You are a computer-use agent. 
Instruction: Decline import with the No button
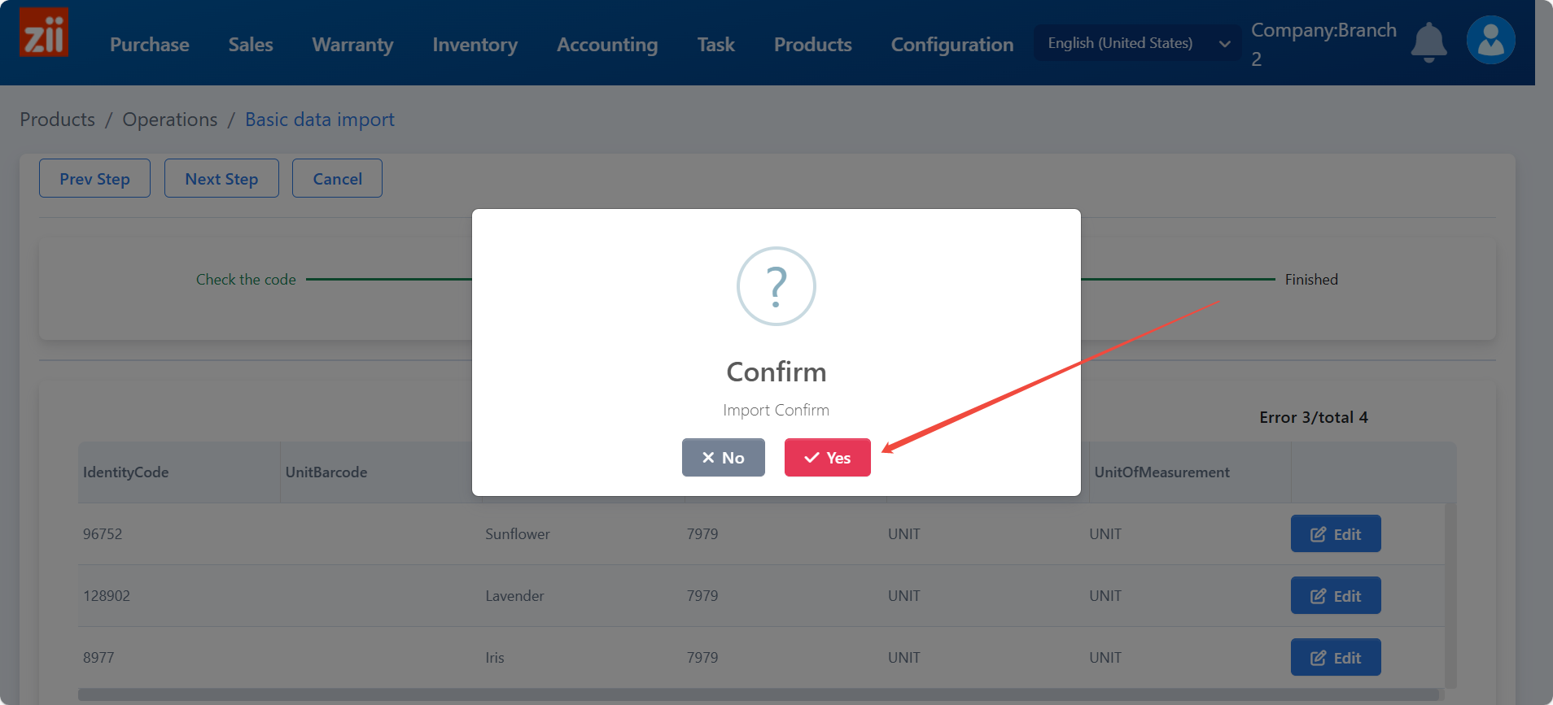point(723,458)
